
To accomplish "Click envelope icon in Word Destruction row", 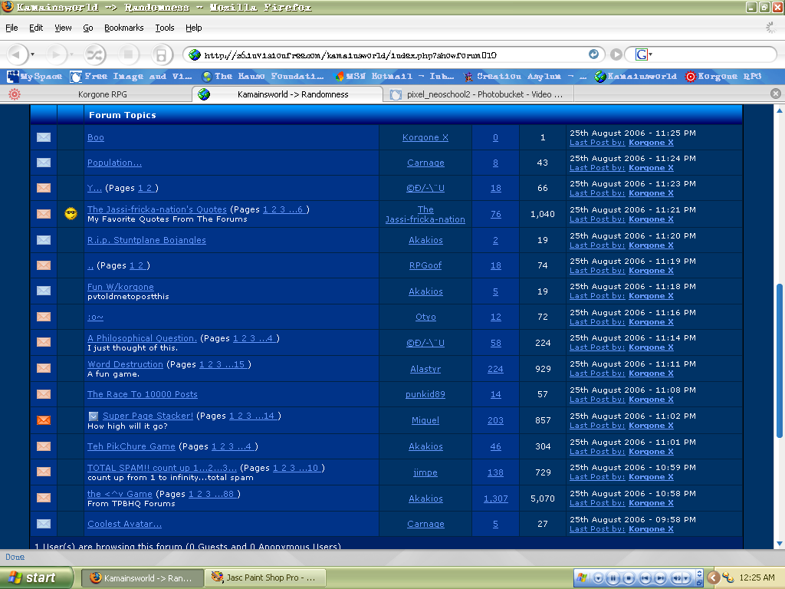I will [x=44, y=368].
